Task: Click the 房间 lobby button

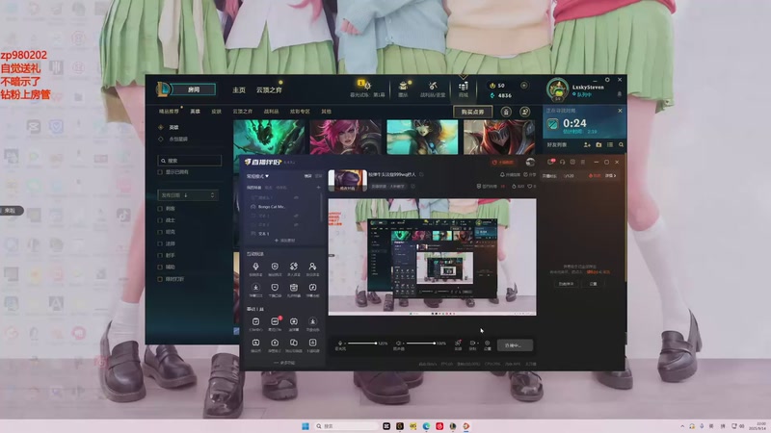Action: tap(194, 89)
